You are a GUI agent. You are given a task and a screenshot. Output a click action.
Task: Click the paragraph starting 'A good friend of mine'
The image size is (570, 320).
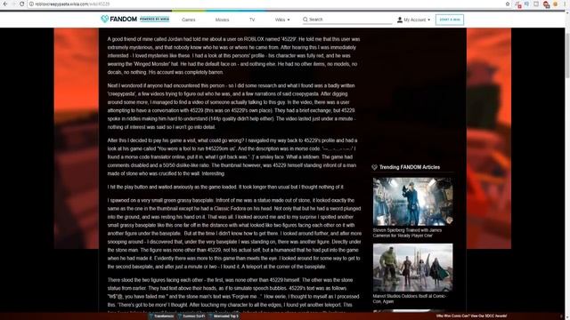click(x=234, y=55)
